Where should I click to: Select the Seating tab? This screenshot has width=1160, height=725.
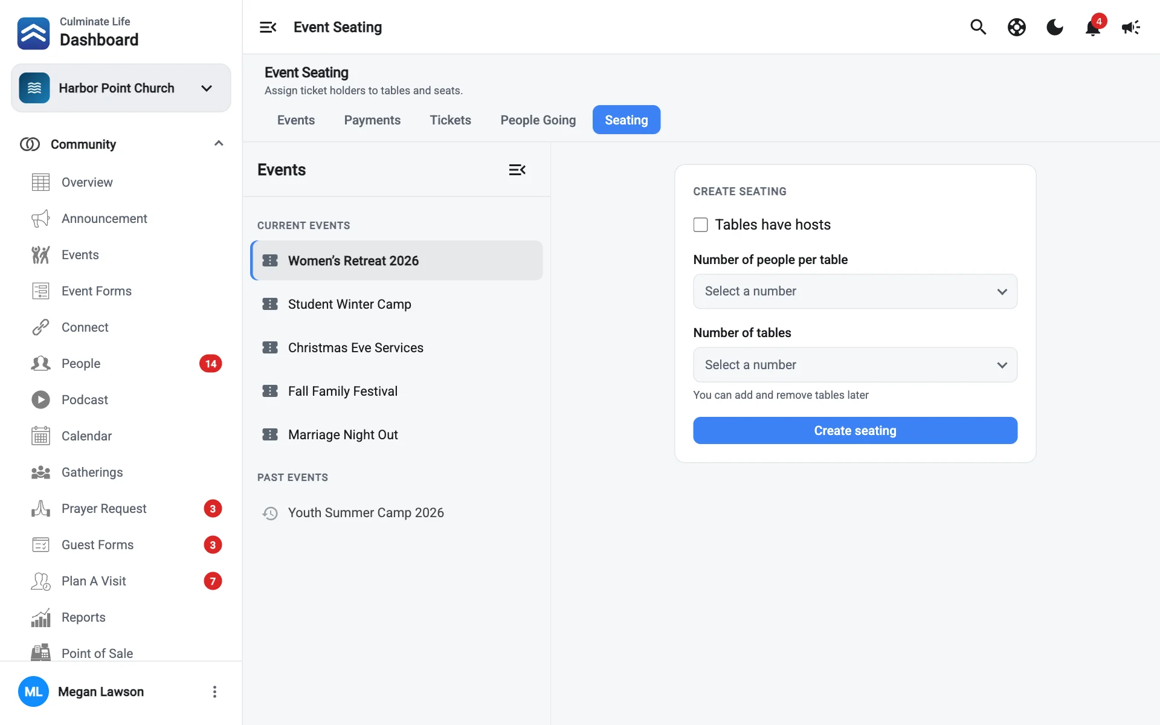[x=627, y=120]
